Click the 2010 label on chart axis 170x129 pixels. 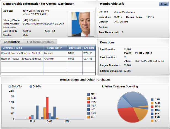pos(32,122)
